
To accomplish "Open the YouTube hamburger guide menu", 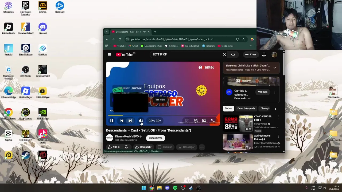I will point(110,55).
